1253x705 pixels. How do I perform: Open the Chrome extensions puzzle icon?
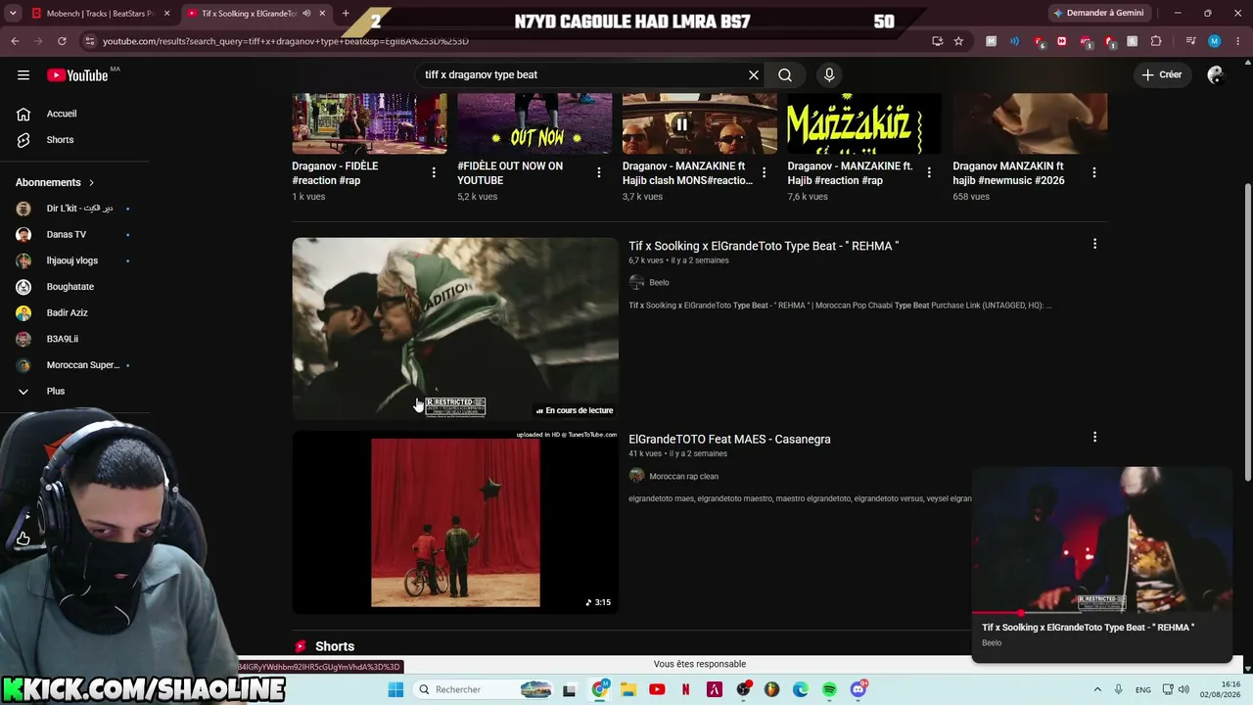1156,41
